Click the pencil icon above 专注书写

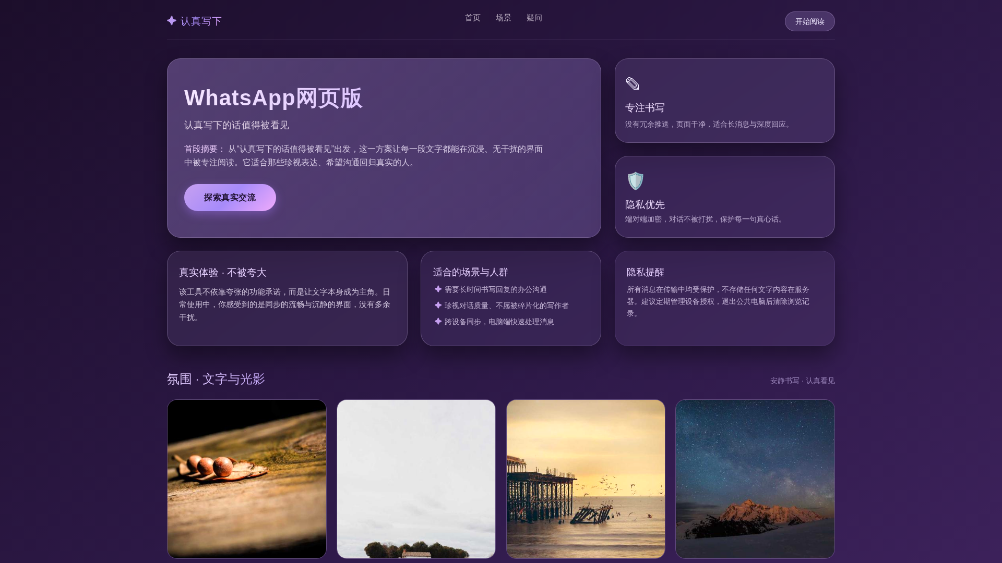tap(633, 83)
